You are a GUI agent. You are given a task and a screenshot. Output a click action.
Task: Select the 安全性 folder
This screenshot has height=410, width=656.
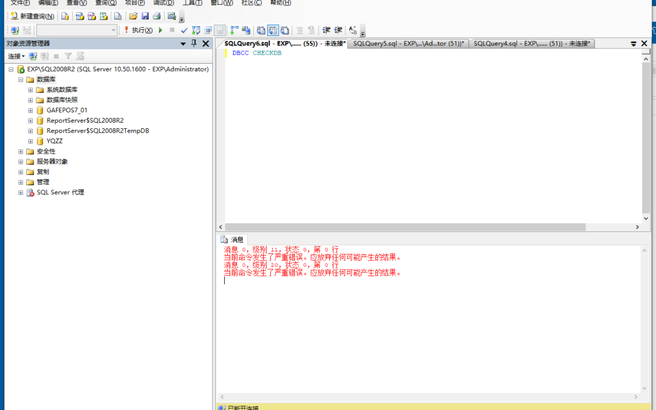pyautogui.click(x=46, y=151)
